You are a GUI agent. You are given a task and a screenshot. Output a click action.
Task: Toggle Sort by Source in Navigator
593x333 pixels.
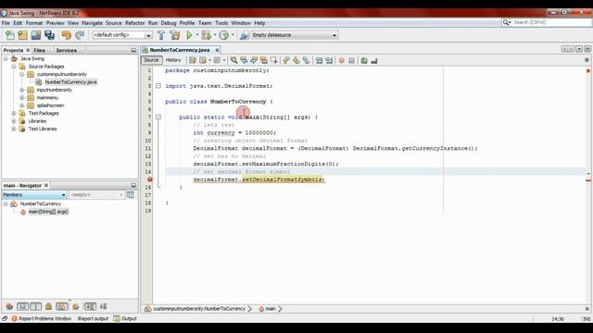click(103, 306)
